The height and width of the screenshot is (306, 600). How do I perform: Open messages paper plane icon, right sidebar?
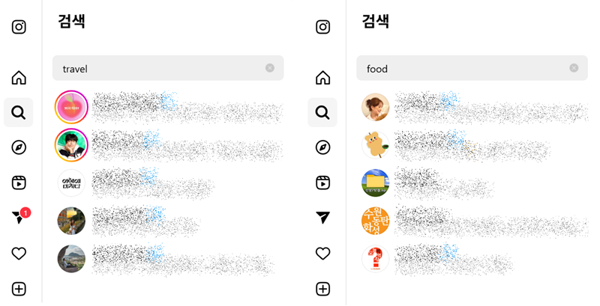[322, 218]
